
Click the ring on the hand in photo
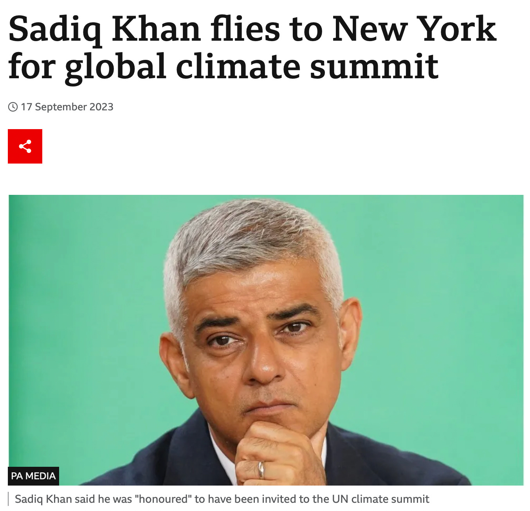pyautogui.click(x=261, y=469)
